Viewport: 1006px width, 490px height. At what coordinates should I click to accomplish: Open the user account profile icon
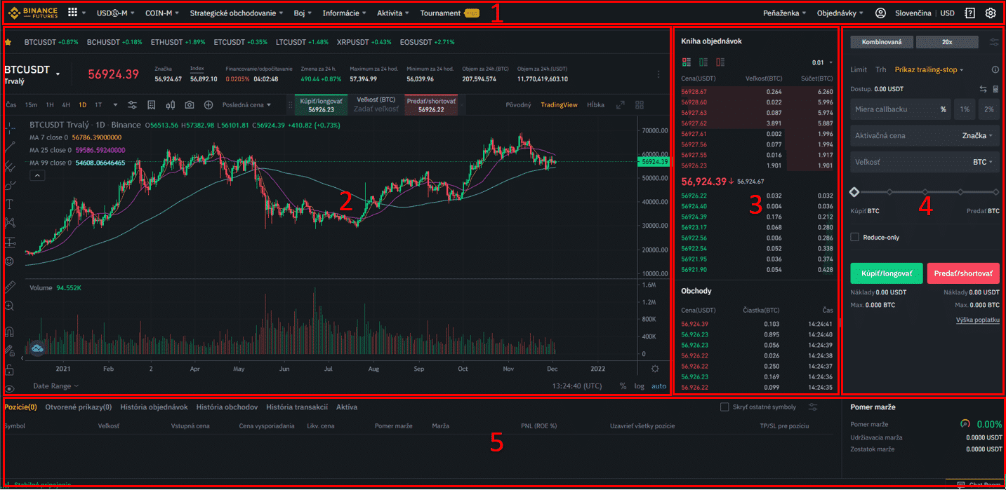880,13
